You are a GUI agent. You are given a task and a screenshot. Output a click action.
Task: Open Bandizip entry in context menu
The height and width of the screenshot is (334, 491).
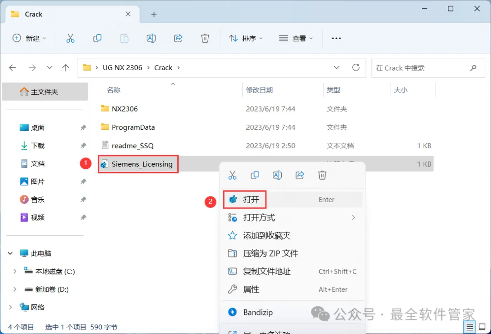292,312
